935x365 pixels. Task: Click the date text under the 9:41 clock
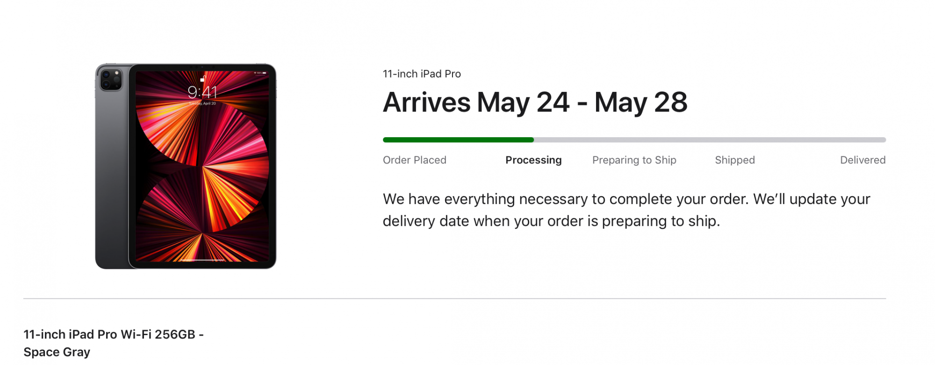[x=202, y=104]
